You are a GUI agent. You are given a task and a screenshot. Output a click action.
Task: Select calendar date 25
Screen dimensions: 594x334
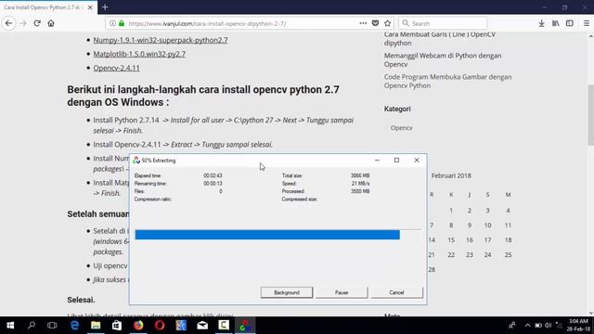[508, 255]
